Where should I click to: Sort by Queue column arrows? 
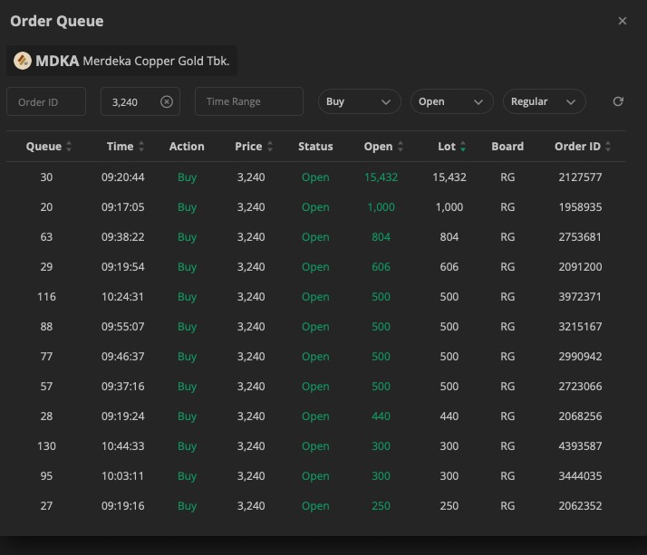coord(70,147)
